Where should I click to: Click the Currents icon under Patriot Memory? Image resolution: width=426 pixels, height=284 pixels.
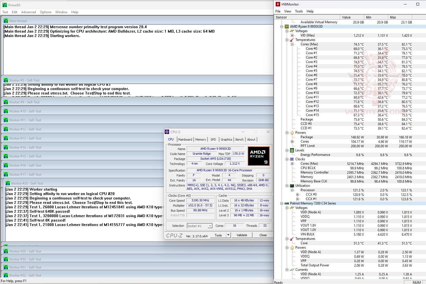click(x=292, y=270)
